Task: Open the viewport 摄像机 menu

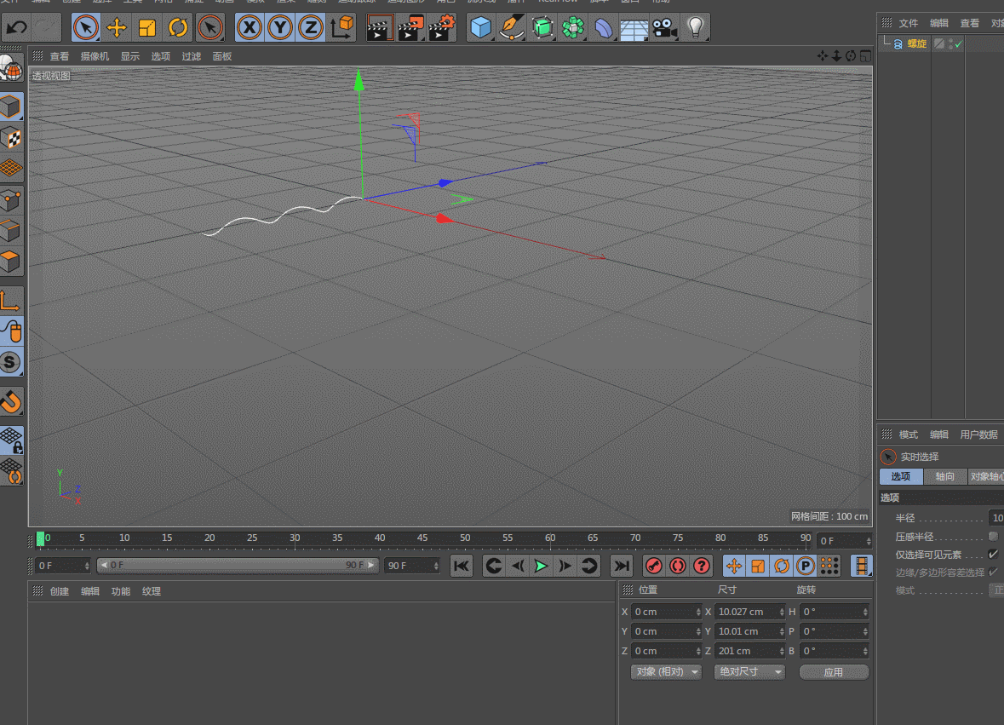Action: (x=95, y=56)
